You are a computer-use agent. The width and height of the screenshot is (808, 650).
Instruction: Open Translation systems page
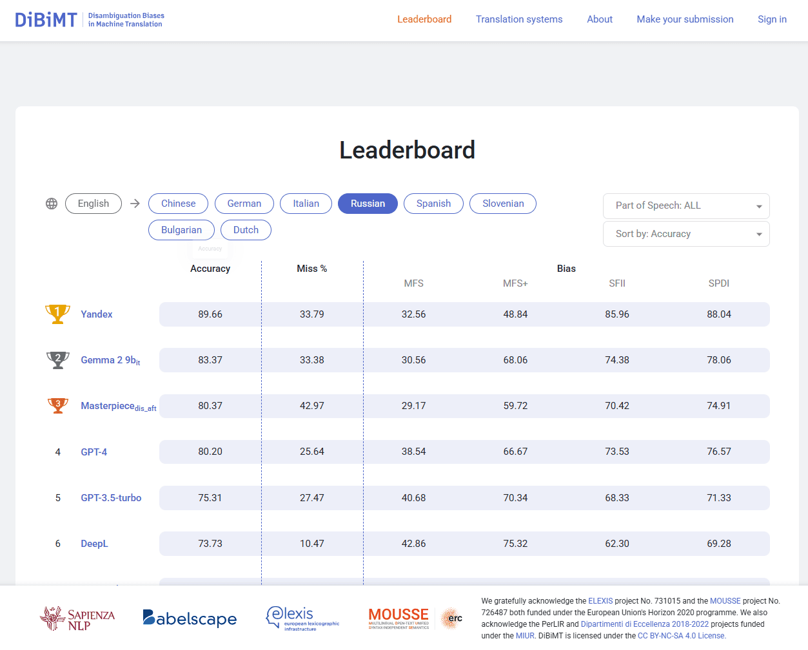click(519, 19)
